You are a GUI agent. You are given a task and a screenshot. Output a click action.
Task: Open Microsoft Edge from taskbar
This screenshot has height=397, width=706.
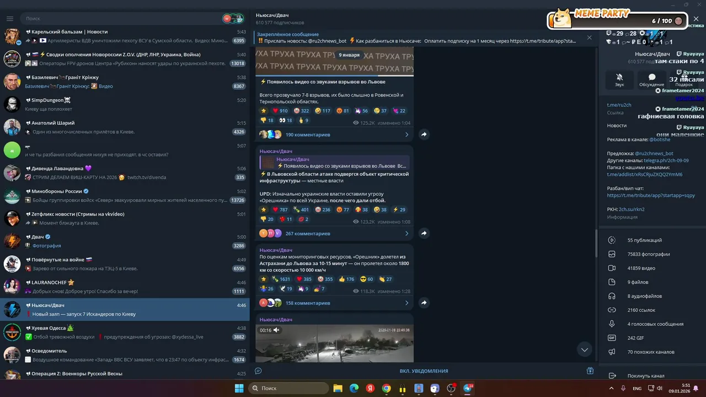(354, 388)
